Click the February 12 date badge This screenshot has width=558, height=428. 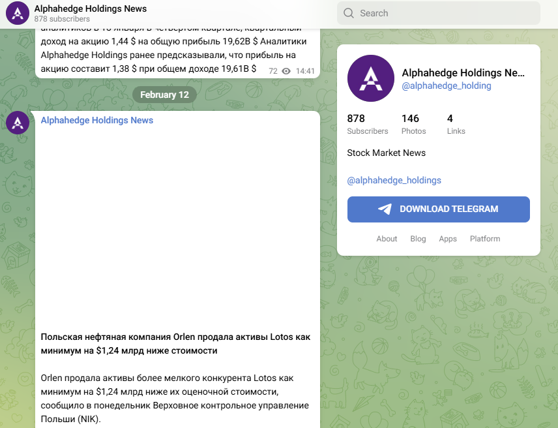(164, 94)
